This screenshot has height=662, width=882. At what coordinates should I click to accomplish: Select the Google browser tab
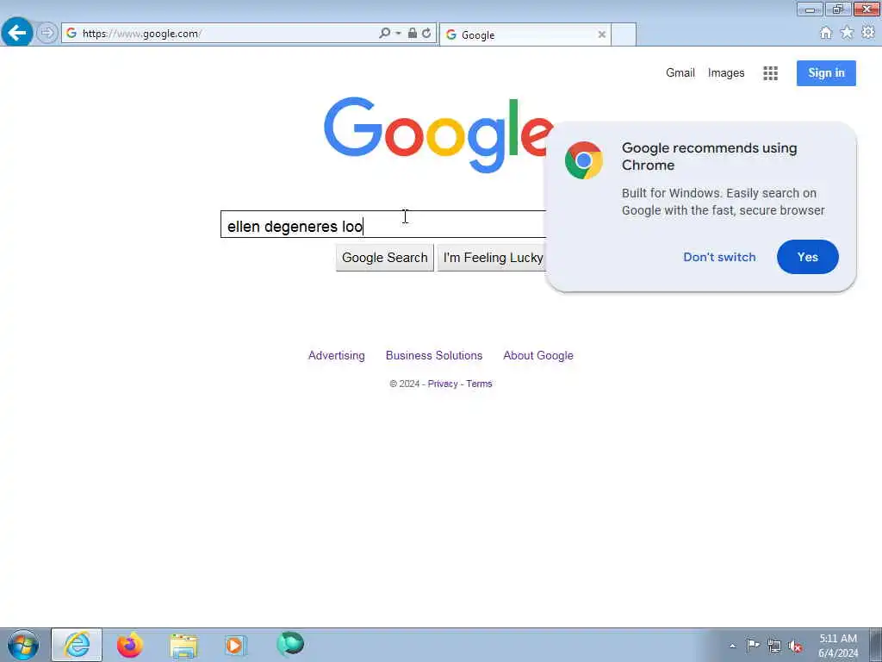(x=525, y=34)
